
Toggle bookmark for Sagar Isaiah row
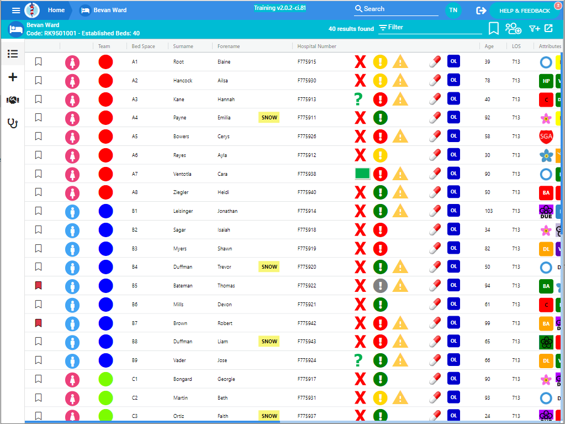coord(38,229)
